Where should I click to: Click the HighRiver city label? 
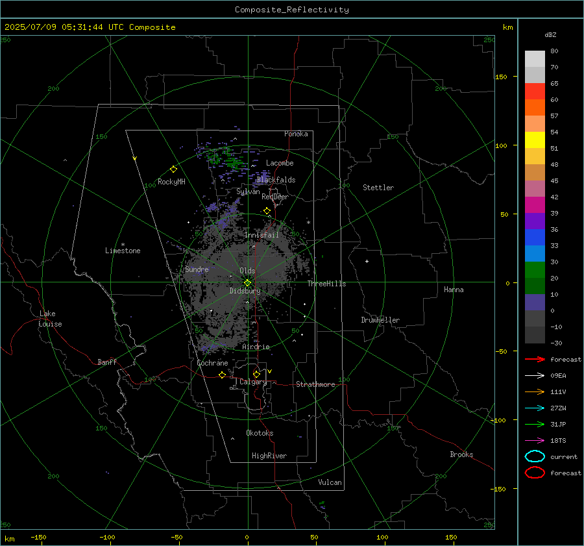click(269, 456)
